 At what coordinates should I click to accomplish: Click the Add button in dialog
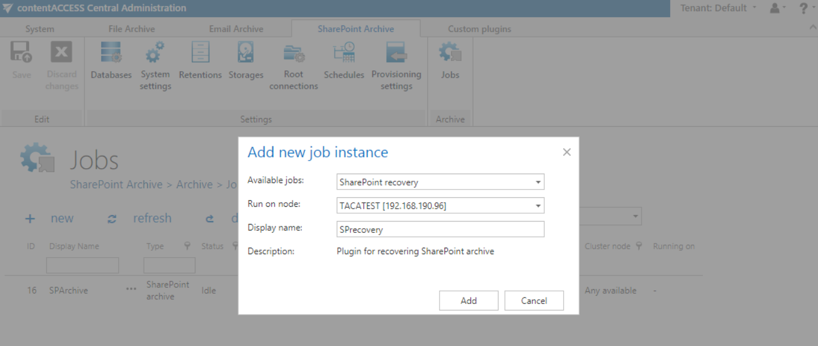click(x=468, y=300)
